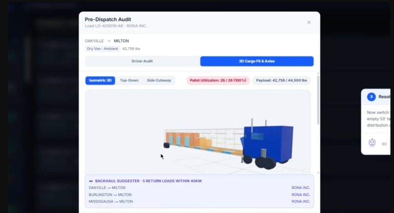Switch to Top-Down view
This screenshot has height=213, width=394.
pos(129,80)
